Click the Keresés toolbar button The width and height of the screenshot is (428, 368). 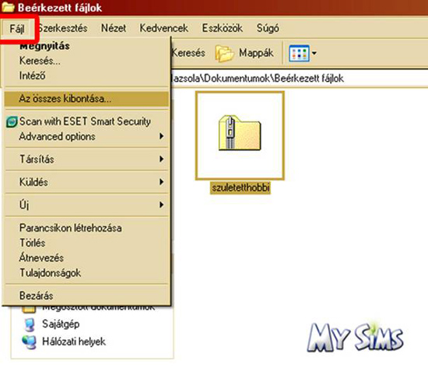pos(188,53)
